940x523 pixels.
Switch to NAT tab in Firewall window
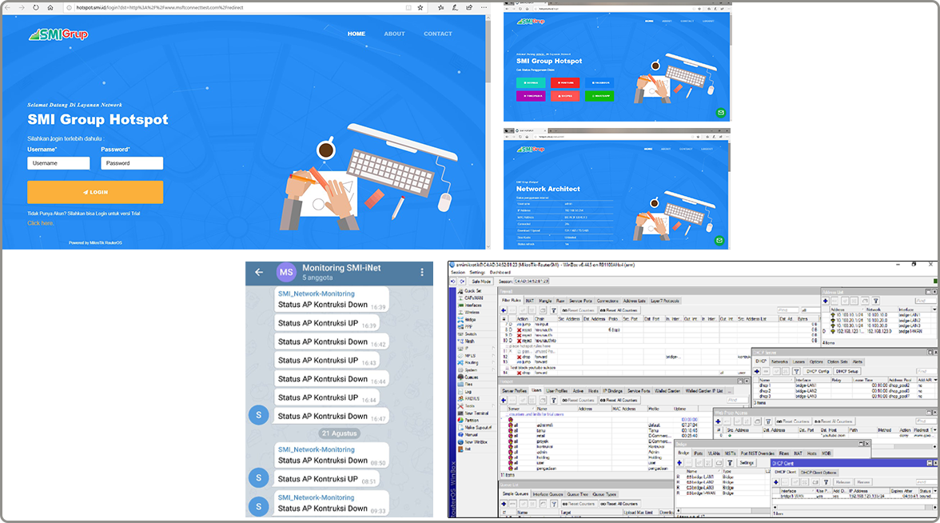coord(530,301)
